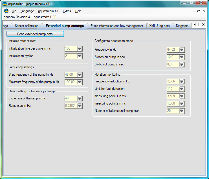Expand Start frequency of the pump dropdown
The width and height of the screenshot is (209, 179).
80,75
